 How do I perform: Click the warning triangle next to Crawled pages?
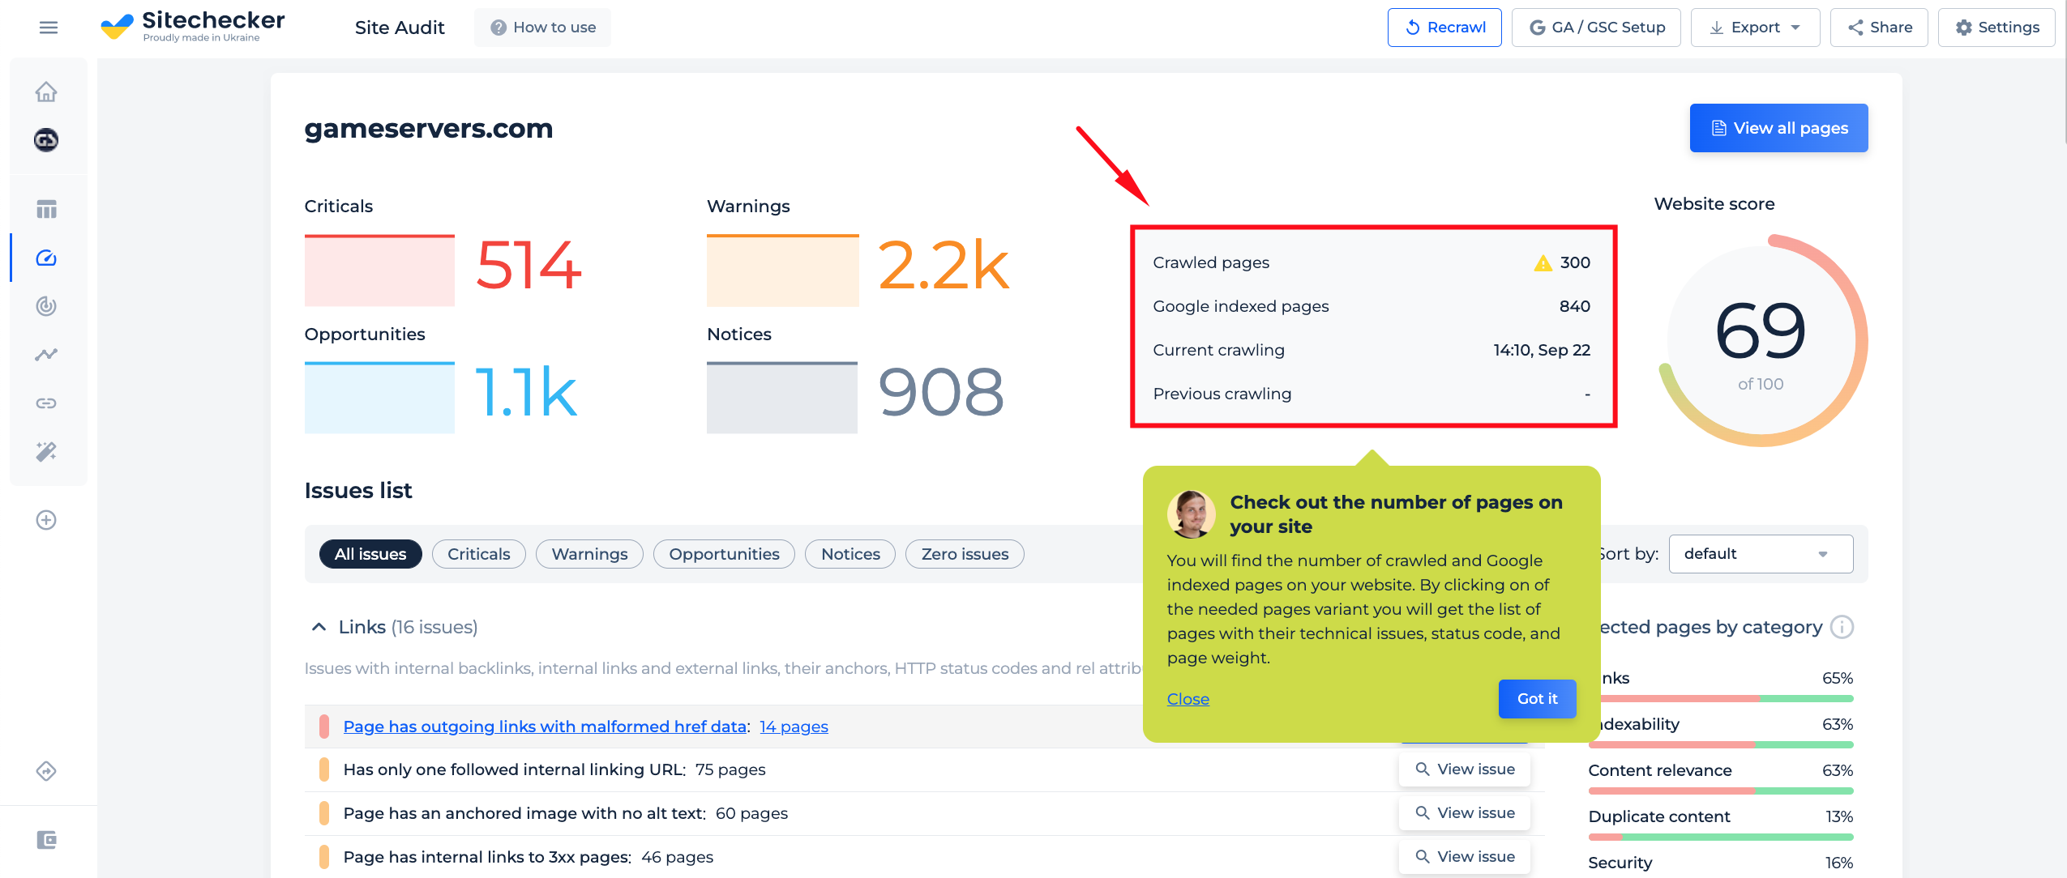click(x=1543, y=262)
